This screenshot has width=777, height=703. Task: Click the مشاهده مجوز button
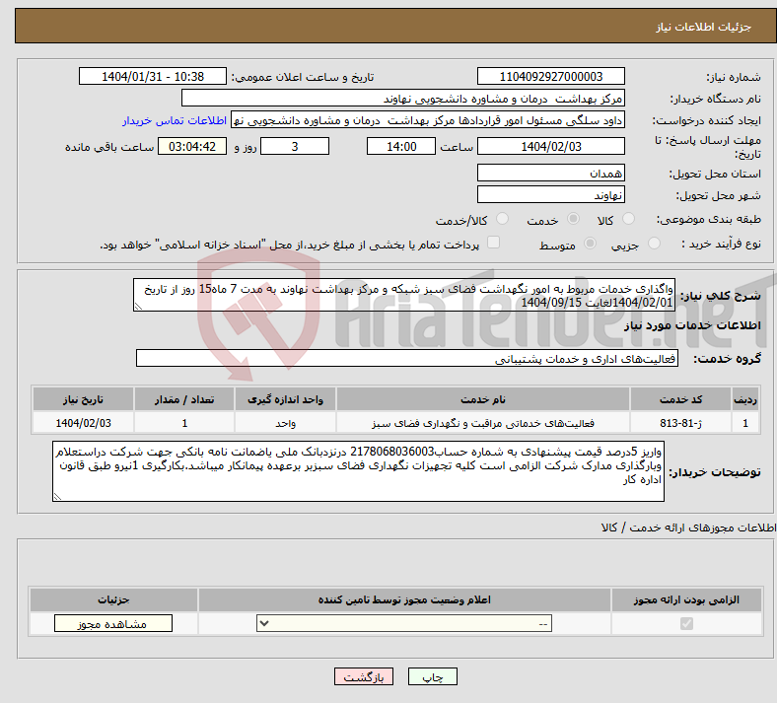(113, 624)
